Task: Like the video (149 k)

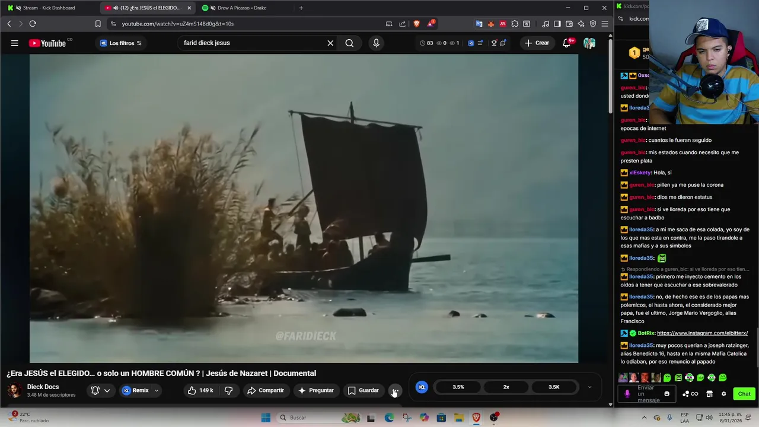Action: [200, 390]
